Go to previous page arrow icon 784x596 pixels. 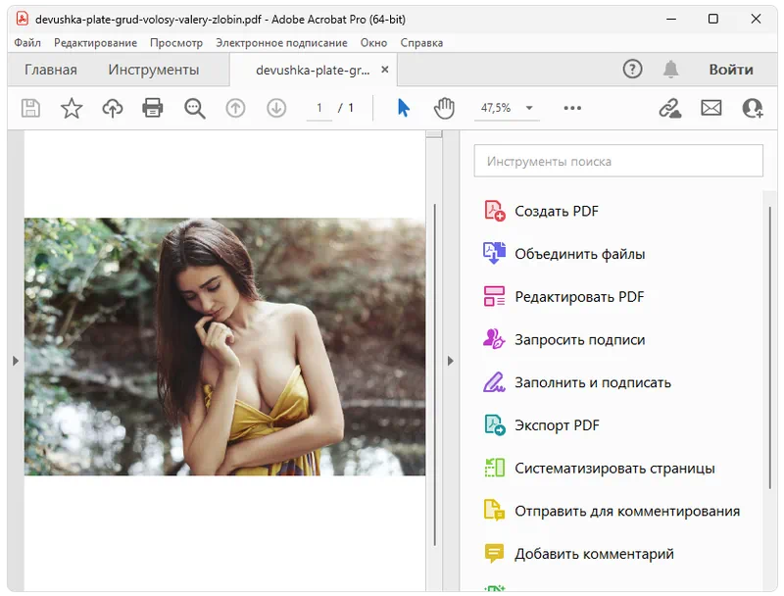[x=235, y=108]
